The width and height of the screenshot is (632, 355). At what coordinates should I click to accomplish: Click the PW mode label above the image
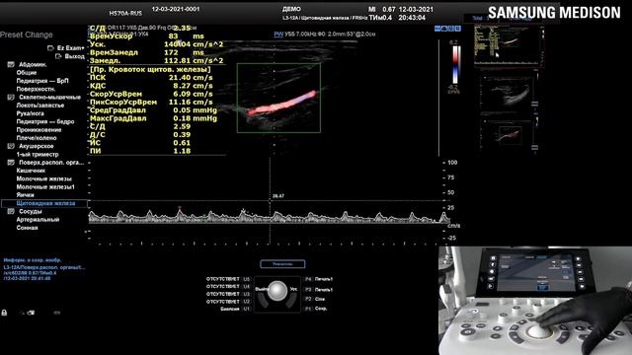click(x=278, y=35)
